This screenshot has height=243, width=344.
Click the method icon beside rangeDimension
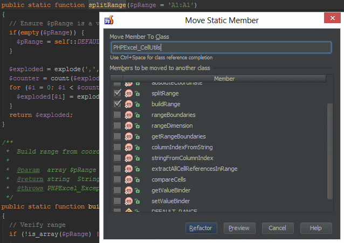[129, 126]
